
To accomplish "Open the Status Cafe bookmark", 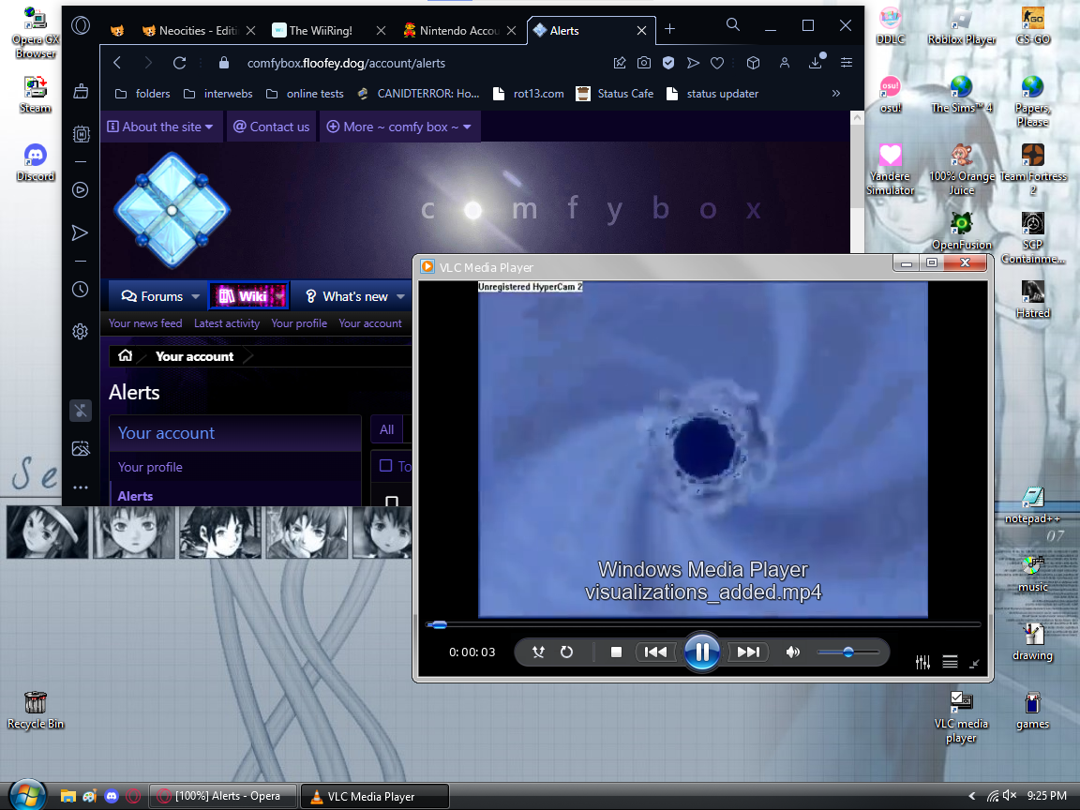I will 615,94.
